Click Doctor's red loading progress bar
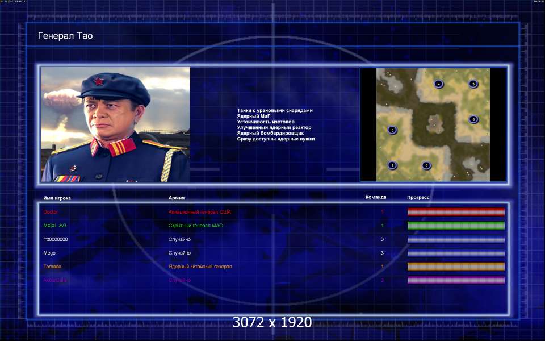The height and width of the screenshot is (341, 545). tap(456, 212)
